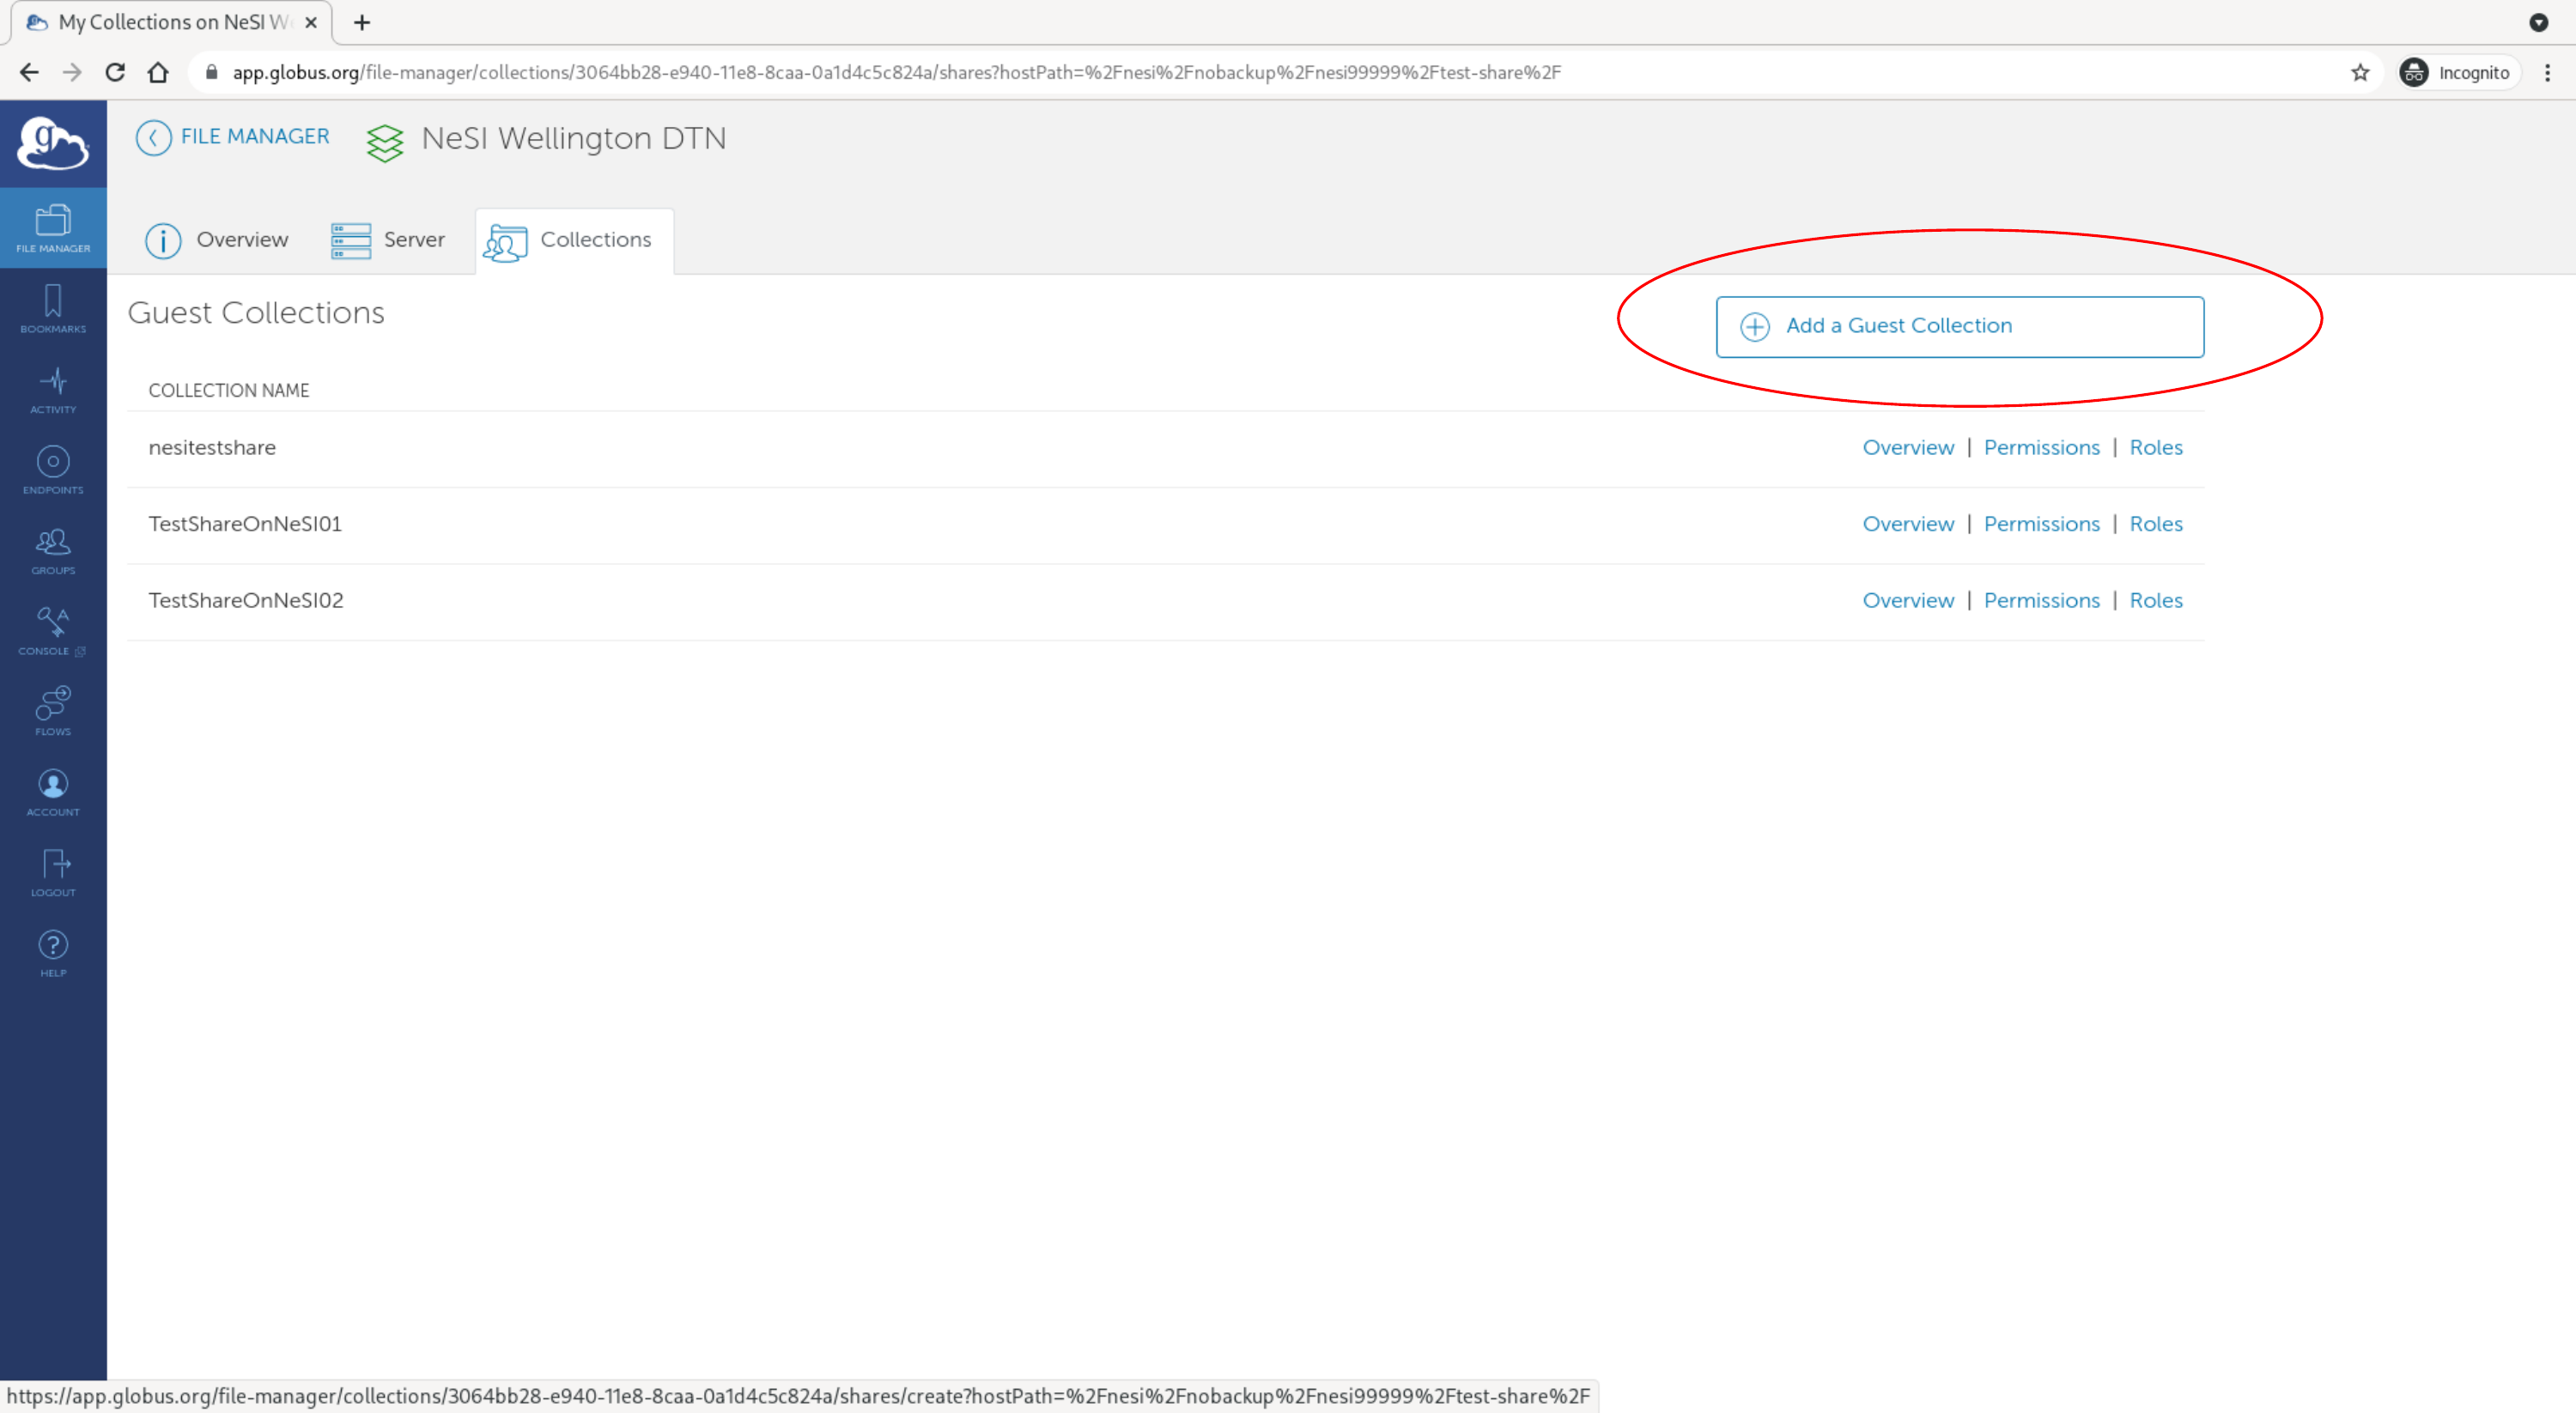Open Permissions for nesitestshare
This screenshot has height=1413, width=2576.
coord(2041,447)
